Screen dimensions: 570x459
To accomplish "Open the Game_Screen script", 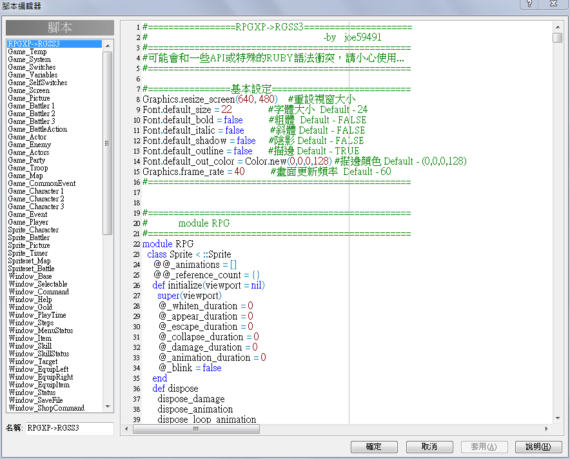I will coord(29,90).
